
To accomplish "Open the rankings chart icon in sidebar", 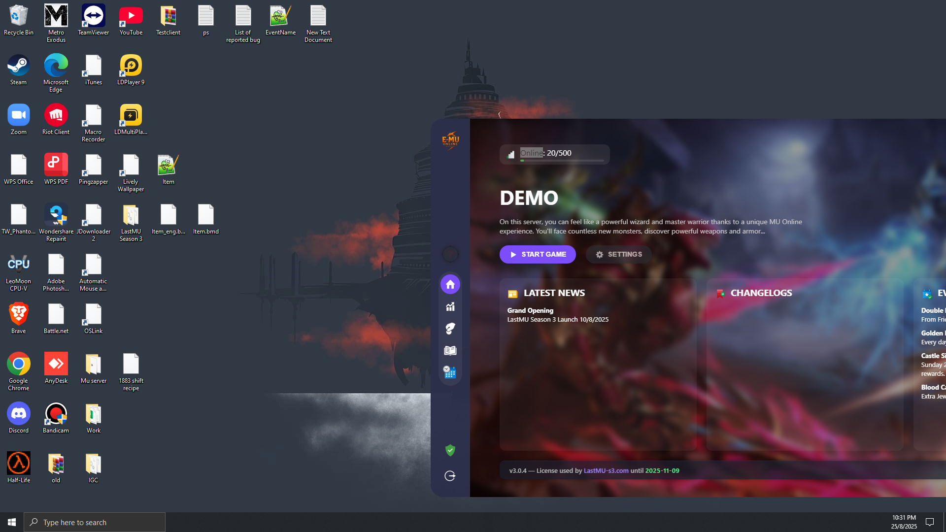I will tap(450, 306).
